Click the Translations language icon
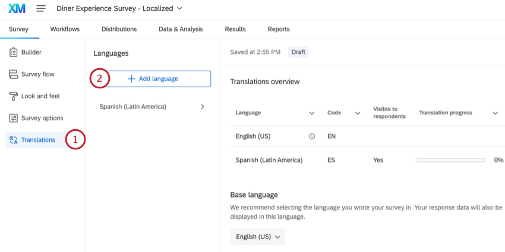The width and height of the screenshot is (505, 252). 14,140
